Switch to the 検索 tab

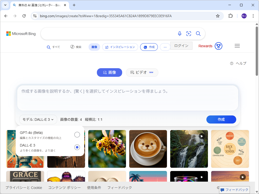(x=76, y=47)
